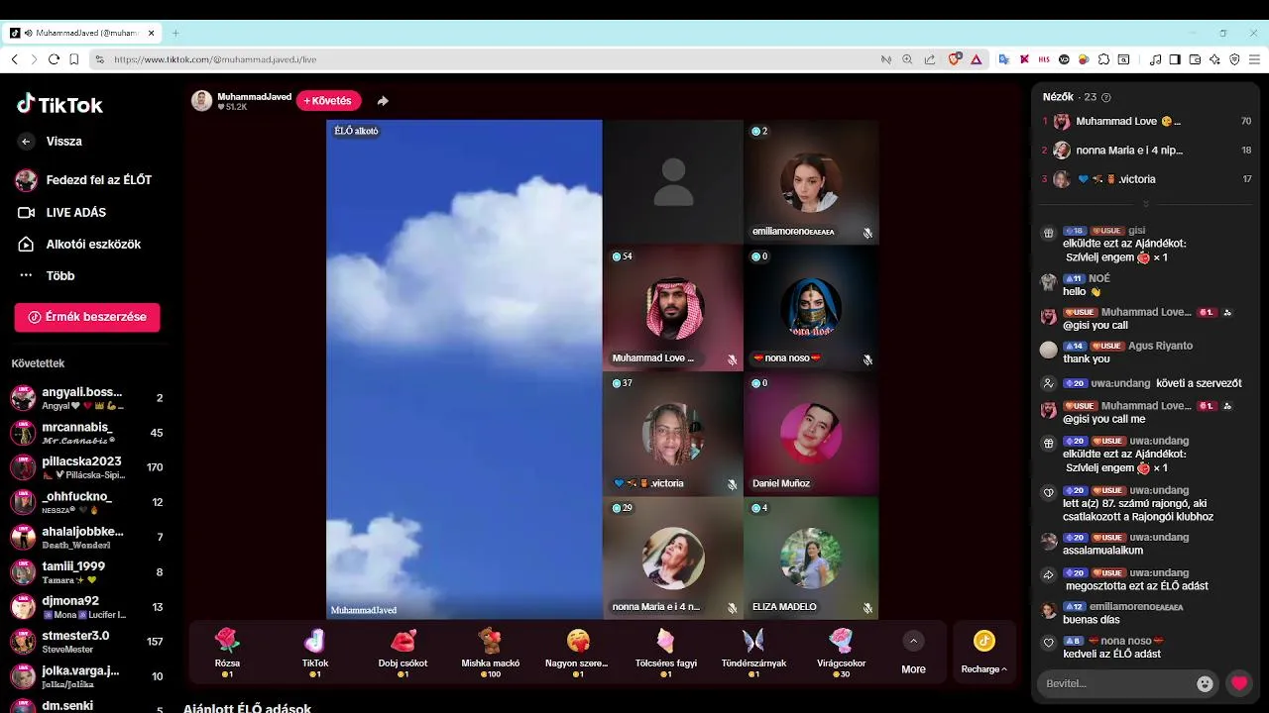This screenshot has width=1269, height=713.
Task: Open the Több menu
Action: point(47,276)
